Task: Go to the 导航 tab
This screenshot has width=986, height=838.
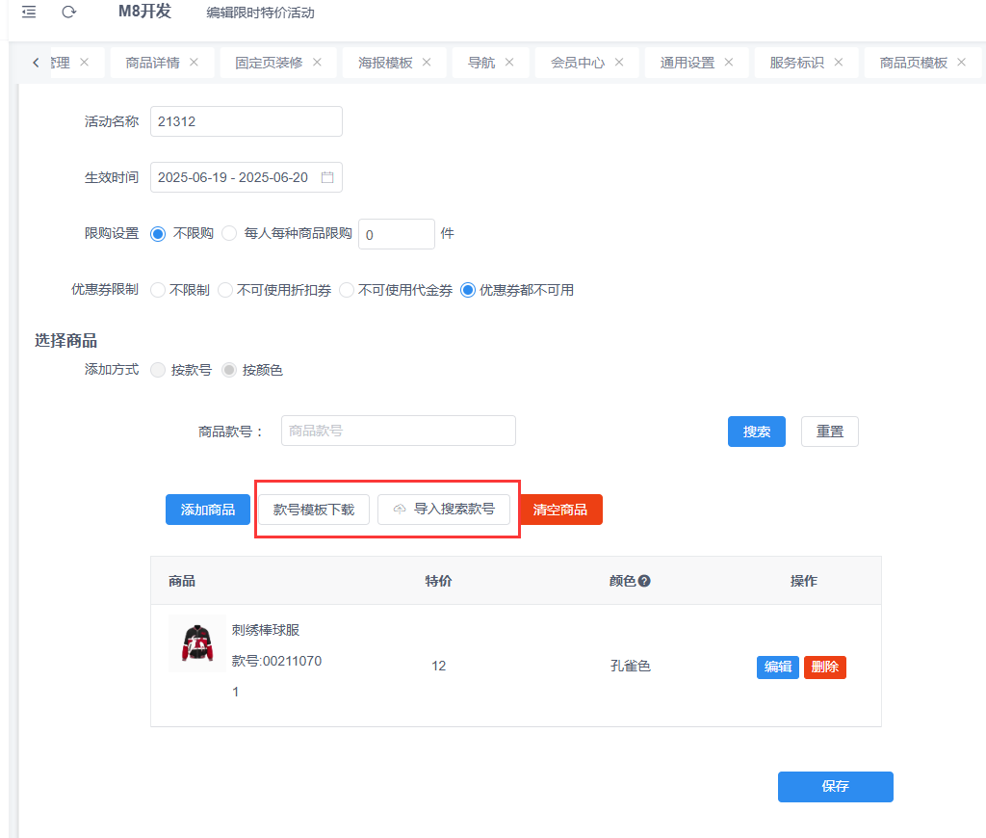Action: click(481, 63)
